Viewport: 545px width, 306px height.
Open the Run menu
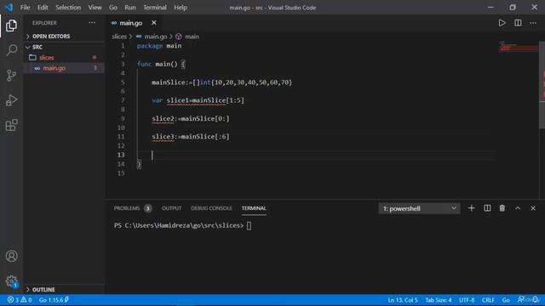click(x=130, y=8)
